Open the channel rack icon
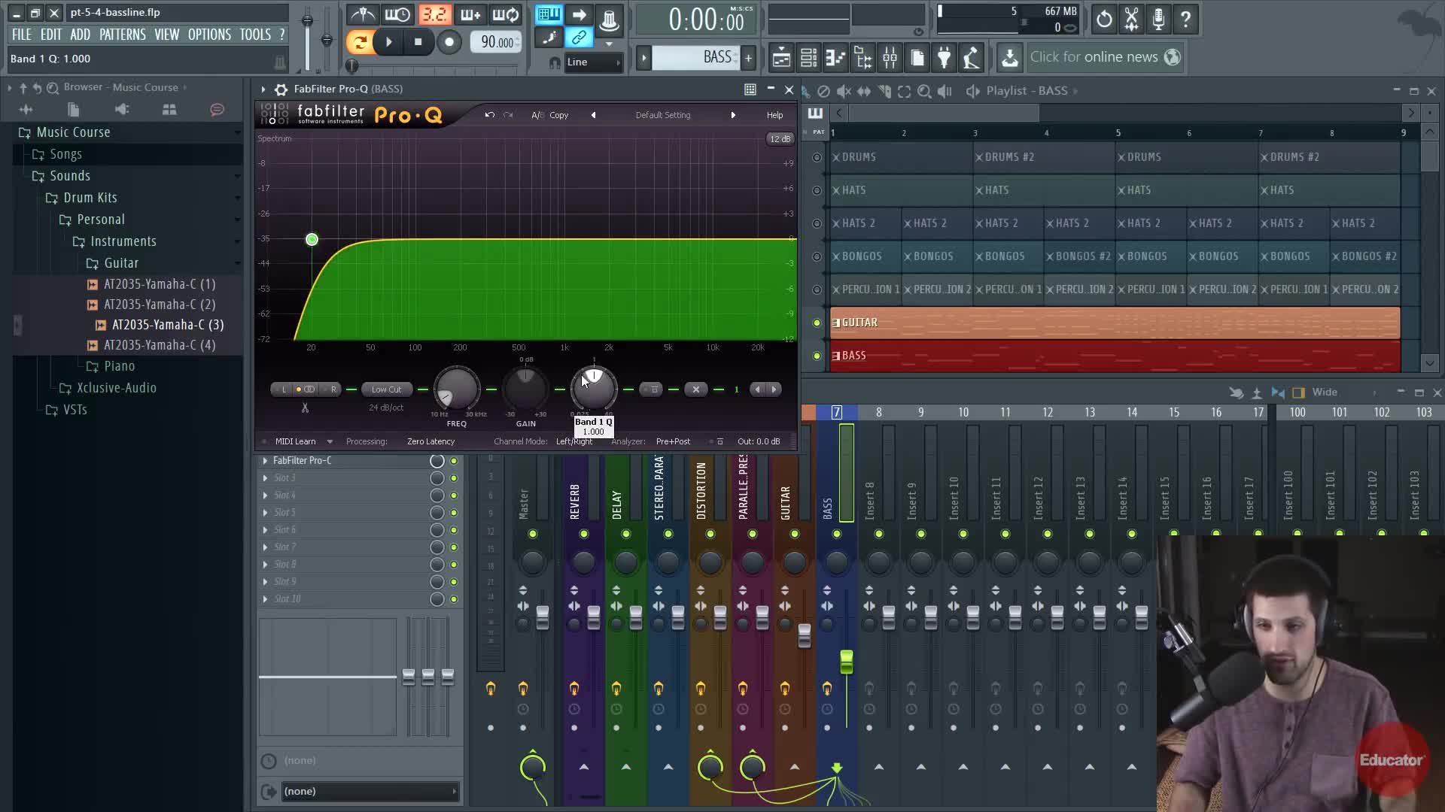Screen dimensions: 1445x812 tap(808, 57)
